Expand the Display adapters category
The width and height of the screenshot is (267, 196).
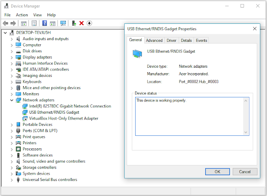(x=11, y=57)
